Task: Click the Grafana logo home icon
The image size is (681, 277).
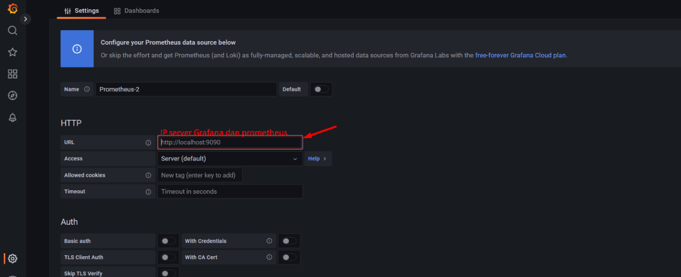Action: coord(12,8)
